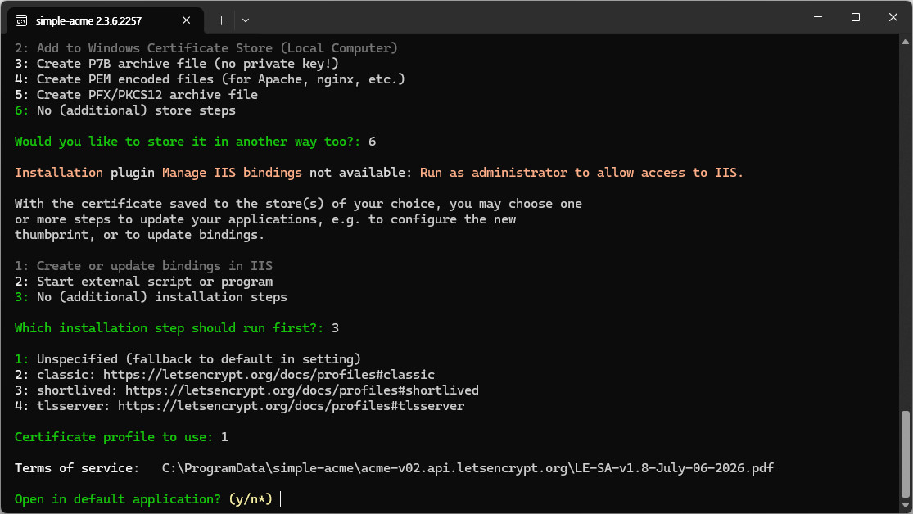Image resolution: width=913 pixels, height=514 pixels.
Task: Click the shortlived profile URL
Action: click(x=301, y=390)
